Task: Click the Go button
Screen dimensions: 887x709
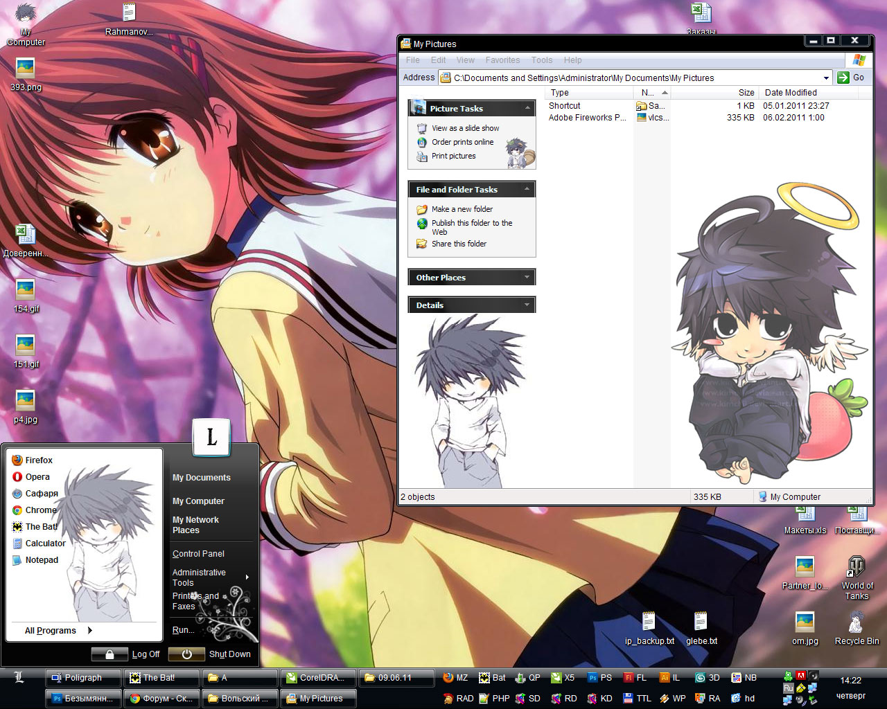Action: 852,78
